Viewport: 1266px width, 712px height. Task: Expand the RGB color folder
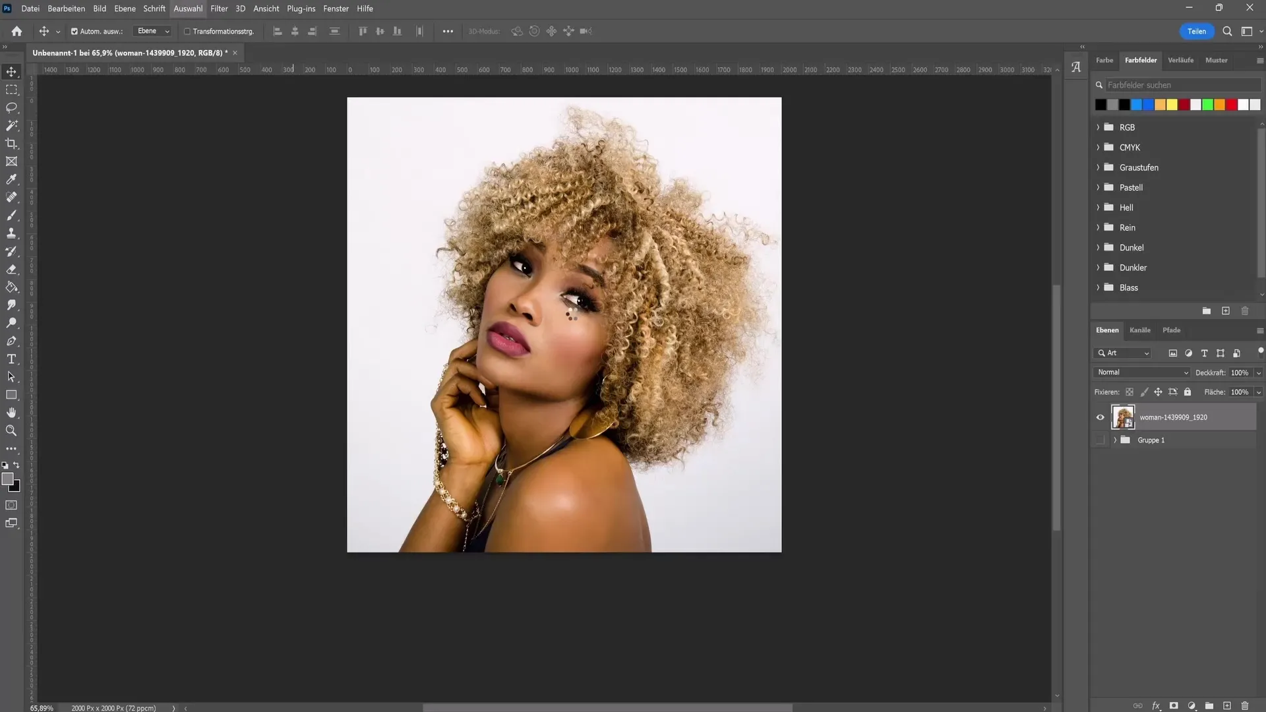(1098, 127)
